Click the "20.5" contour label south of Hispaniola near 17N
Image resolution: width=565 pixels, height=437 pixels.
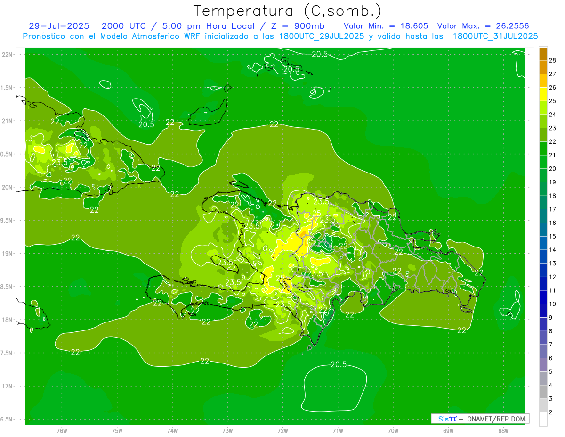click(339, 364)
